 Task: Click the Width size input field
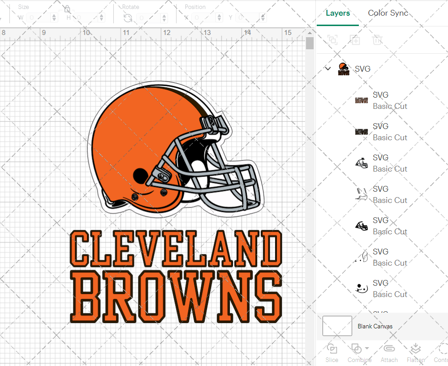pos(39,18)
